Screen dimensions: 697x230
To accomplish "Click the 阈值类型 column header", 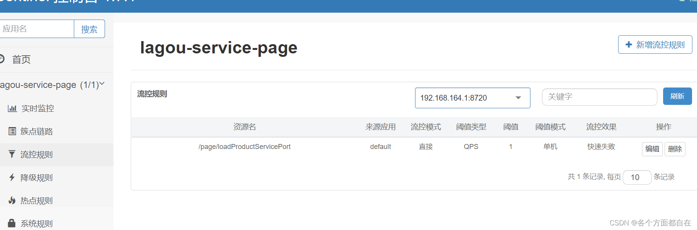I will [x=471, y=127].
